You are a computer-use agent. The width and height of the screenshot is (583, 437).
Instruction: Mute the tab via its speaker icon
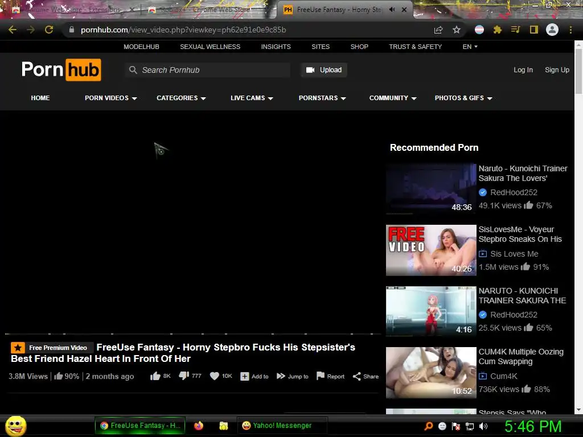coord(392,10)
